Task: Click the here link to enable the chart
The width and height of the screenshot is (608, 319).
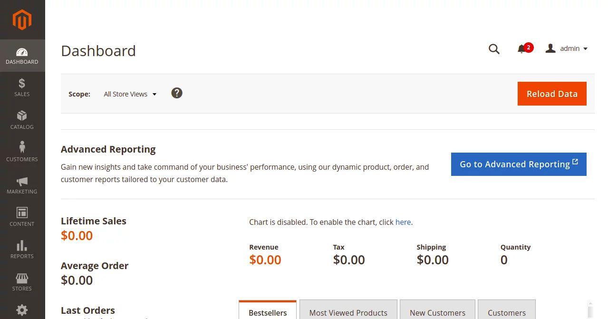Action: [403, 222]
